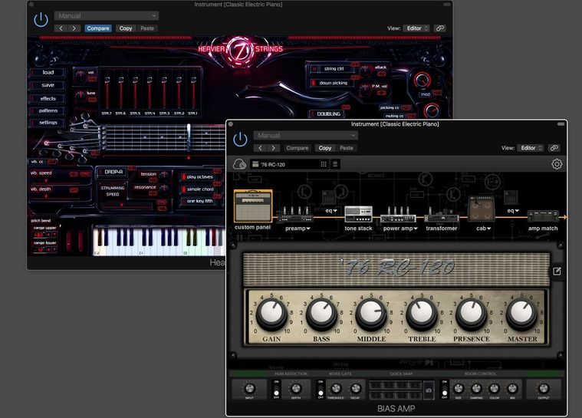
Task: Open effects page in Heavier7Strings
Action: coord(48,98)
